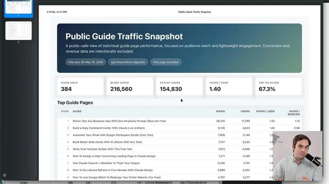Click the Guide Views 216,560 card
The image size is (329, 184).
(x=130, y=87)
